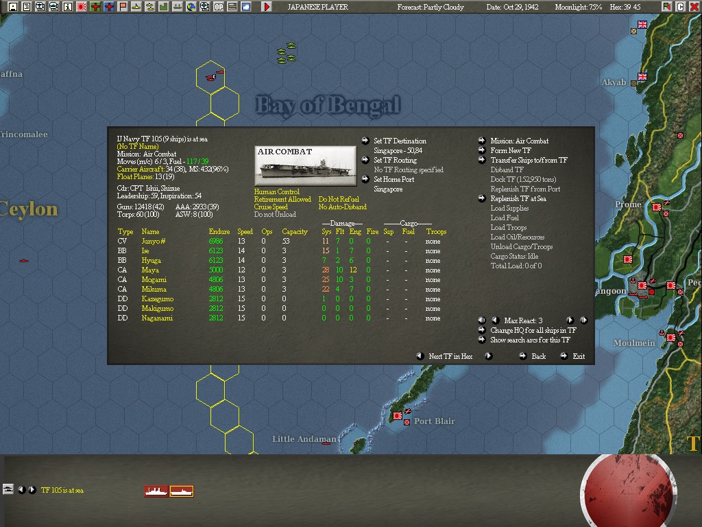The height and width of the screenshot is (527, 702).
Task: Click the information 'i' toolbar icon
Action: (68, 7)
